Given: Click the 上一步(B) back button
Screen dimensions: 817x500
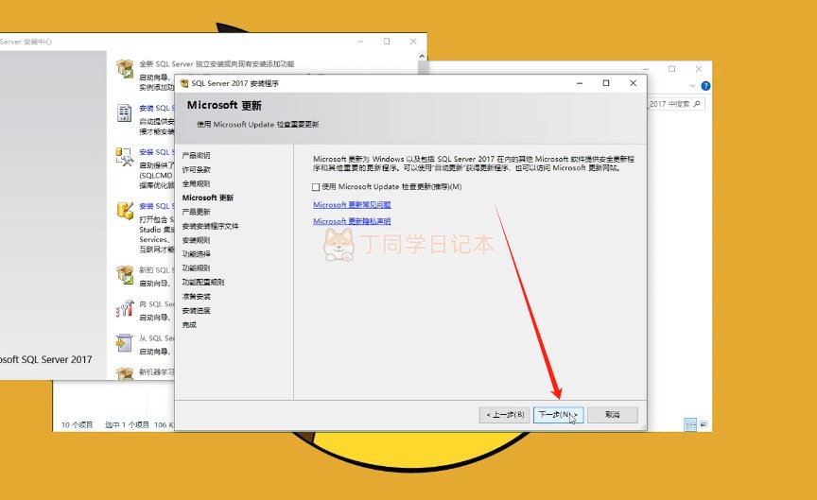Looking at the screenshot, I should pos(505,415).
